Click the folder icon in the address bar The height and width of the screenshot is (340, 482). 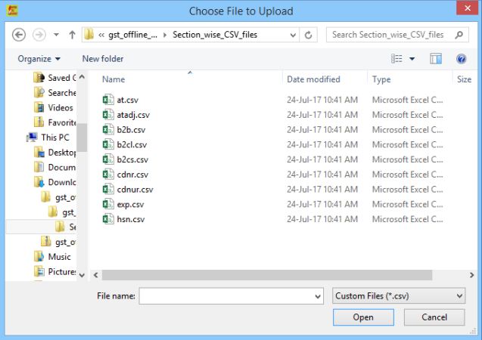(x=89, y=35)
